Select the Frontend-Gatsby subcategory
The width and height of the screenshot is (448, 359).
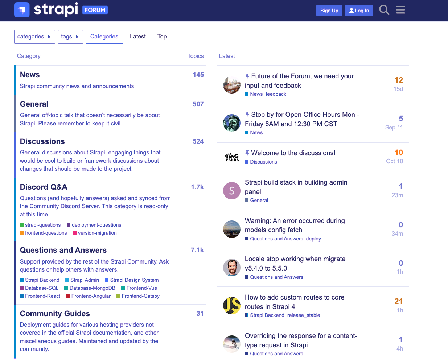[x=138, y=296]
